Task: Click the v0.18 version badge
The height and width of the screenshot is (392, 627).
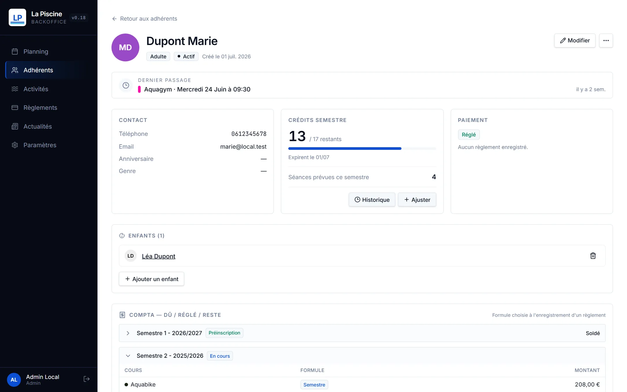Action: pos(79,18)
